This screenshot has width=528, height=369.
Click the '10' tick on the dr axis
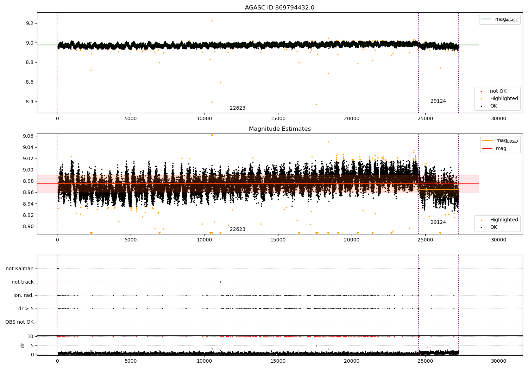coord(31,336)
